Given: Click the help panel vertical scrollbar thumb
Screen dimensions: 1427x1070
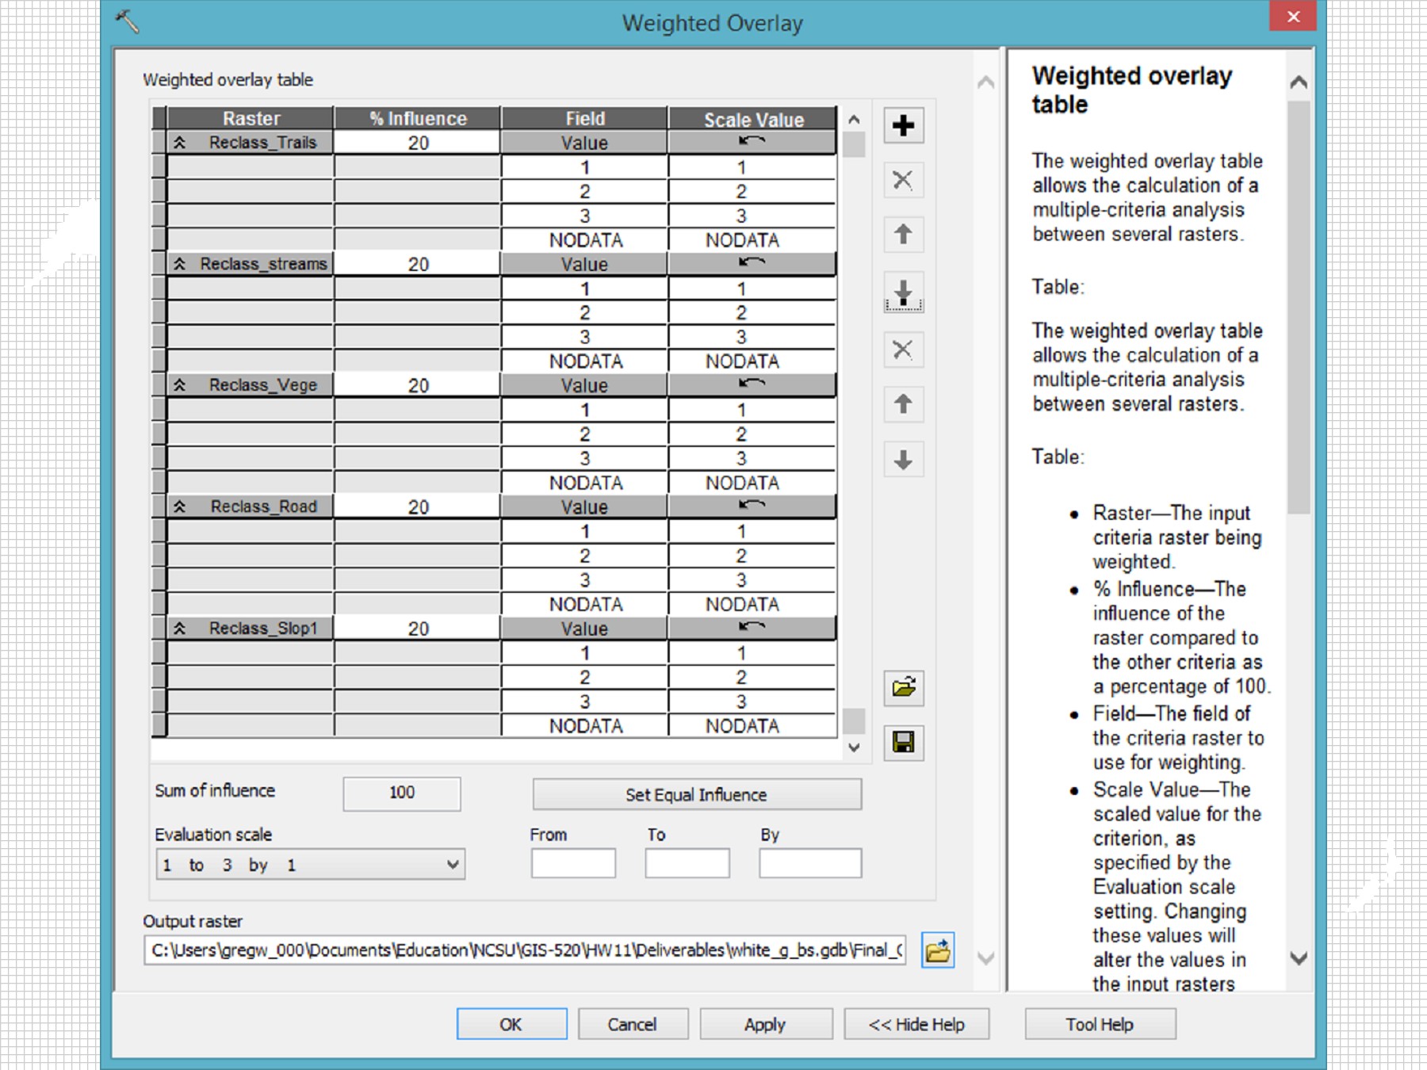Looking at the screenshot, I should point(1299,309).
